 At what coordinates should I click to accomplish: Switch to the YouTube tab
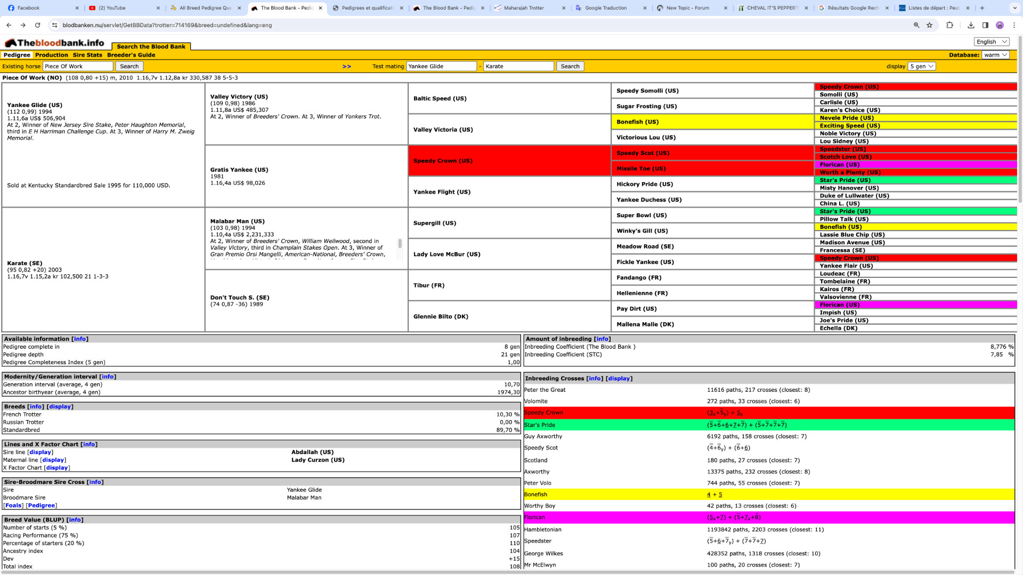coord(123,8)
